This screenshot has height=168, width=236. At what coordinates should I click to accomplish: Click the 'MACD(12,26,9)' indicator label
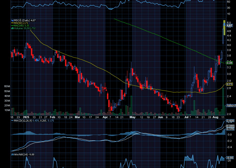tap(23, 121)
